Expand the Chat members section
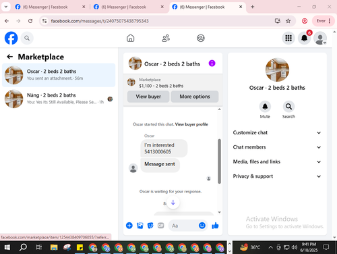 pyautogui.click(x=277, y=147)
